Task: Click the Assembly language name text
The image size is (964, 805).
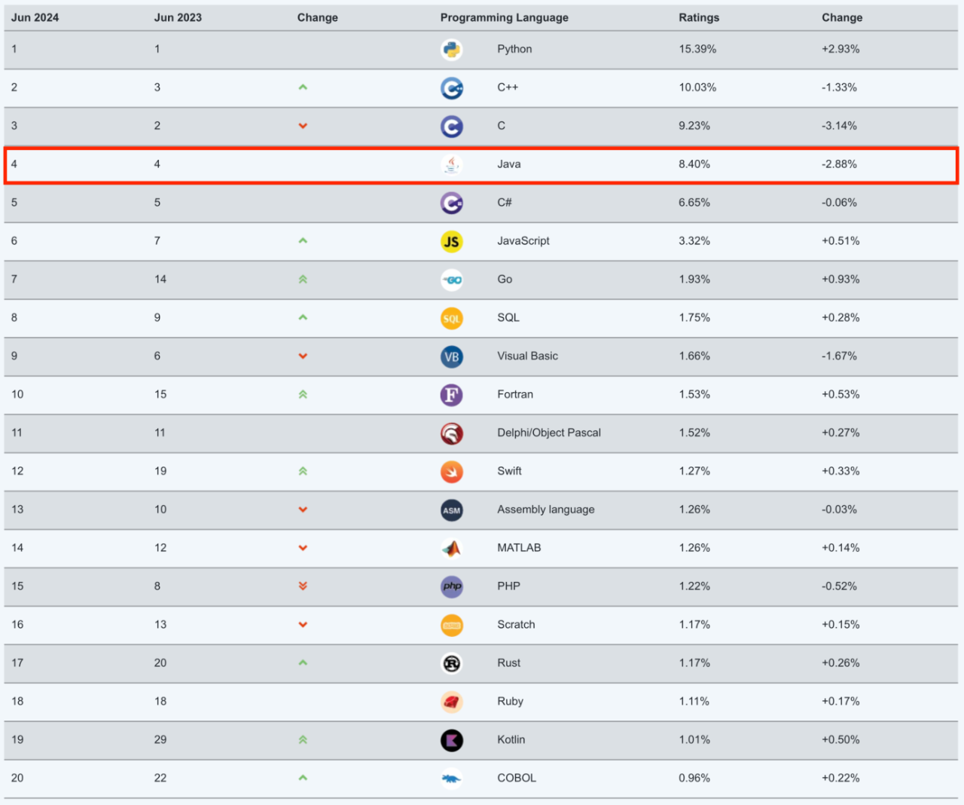Action: click(545, 510)
